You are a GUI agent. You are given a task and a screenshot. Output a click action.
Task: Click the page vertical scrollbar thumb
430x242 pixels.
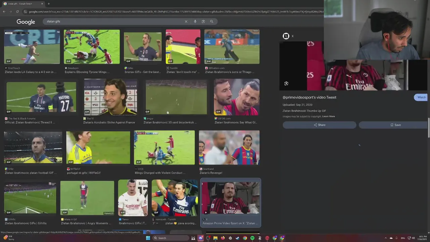[x=429, y=128]
